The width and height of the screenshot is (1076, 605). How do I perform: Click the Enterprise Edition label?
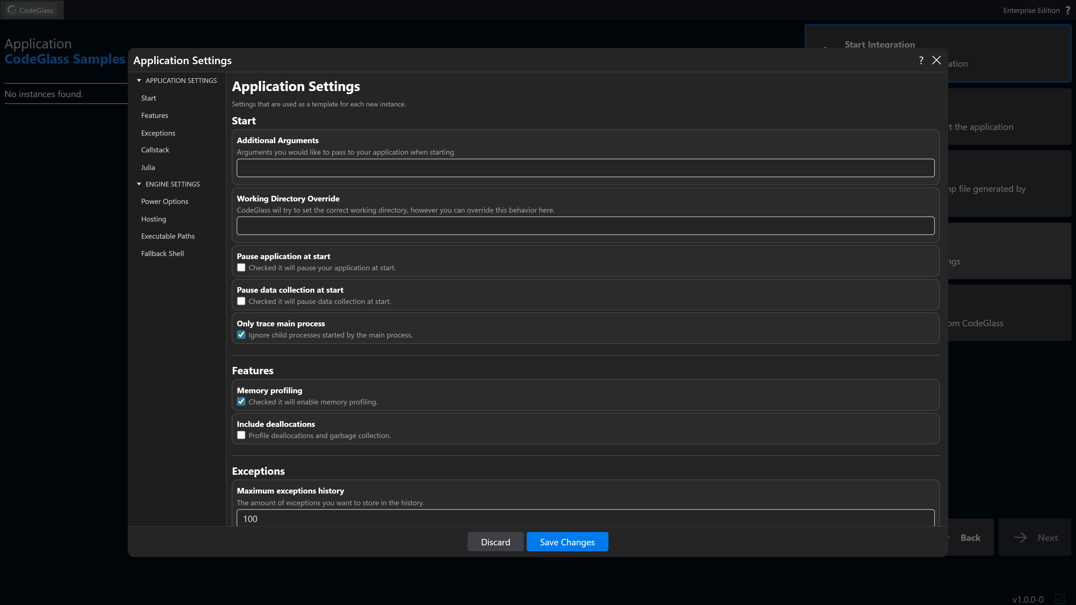[x=1031, y=10]
